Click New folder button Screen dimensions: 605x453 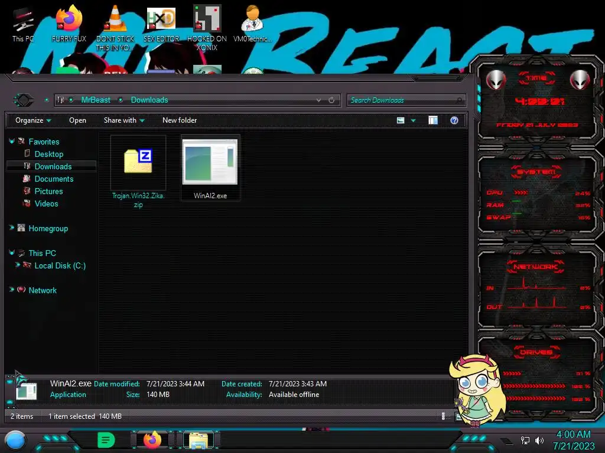tap(180, 120)
